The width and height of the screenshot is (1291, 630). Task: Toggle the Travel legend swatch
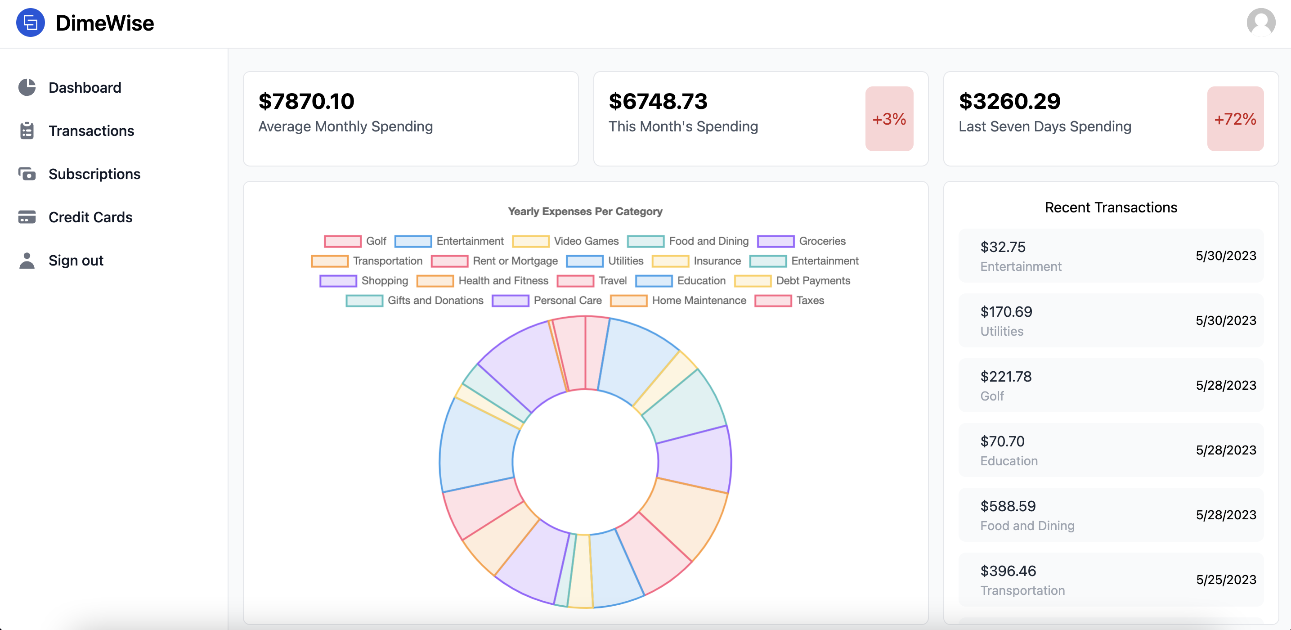click(575, 281)
